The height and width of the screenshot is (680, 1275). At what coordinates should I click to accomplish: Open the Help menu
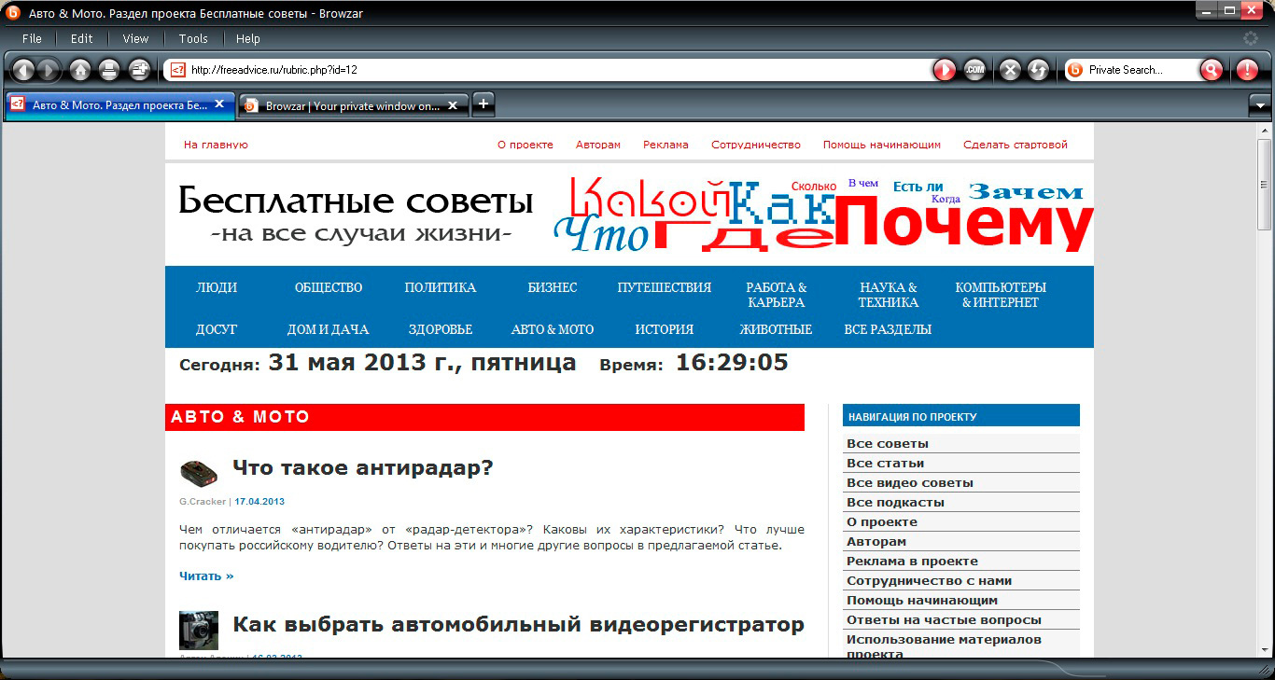[248, 38]
